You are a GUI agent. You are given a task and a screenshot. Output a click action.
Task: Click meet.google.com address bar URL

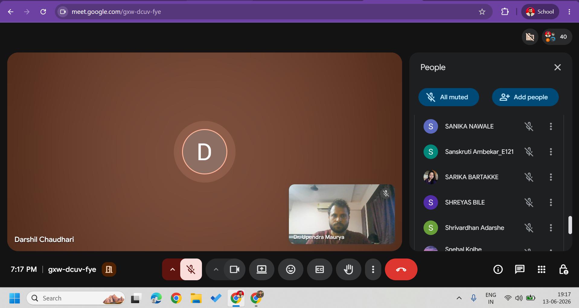[116, 12]
